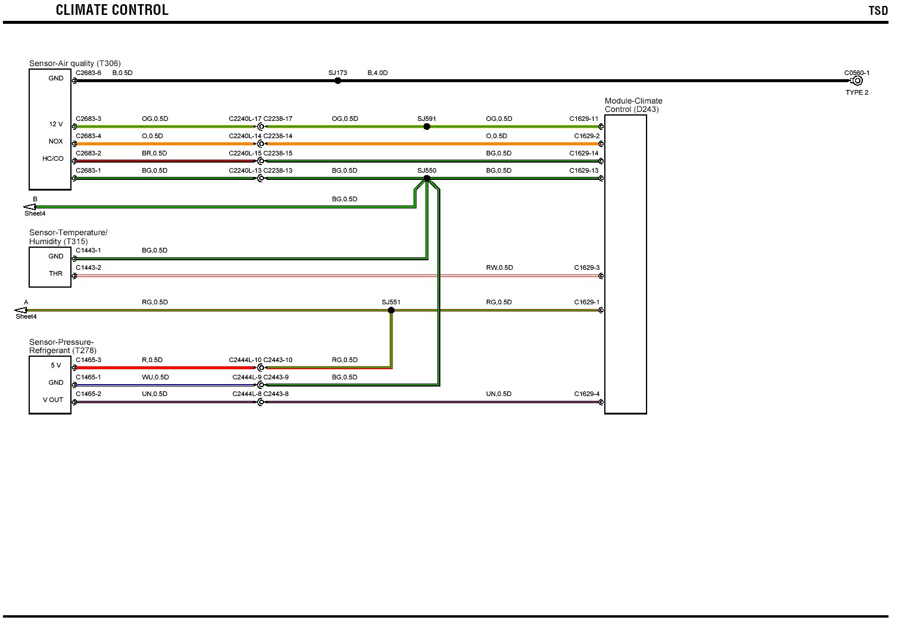Click the CLIMATE CONTROL page title
Image resolution: width=901 pixels, height=620 pixels.
112,10
